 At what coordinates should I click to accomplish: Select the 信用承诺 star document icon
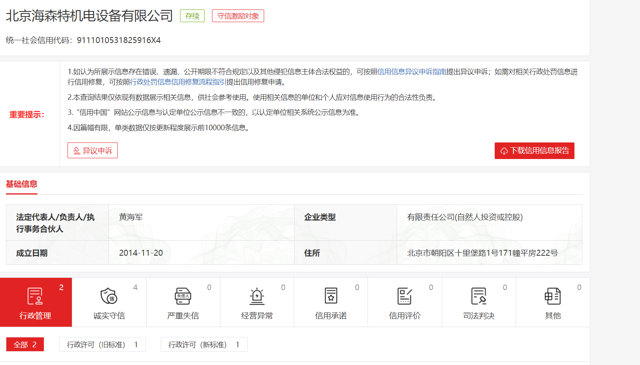click(331, 296)
